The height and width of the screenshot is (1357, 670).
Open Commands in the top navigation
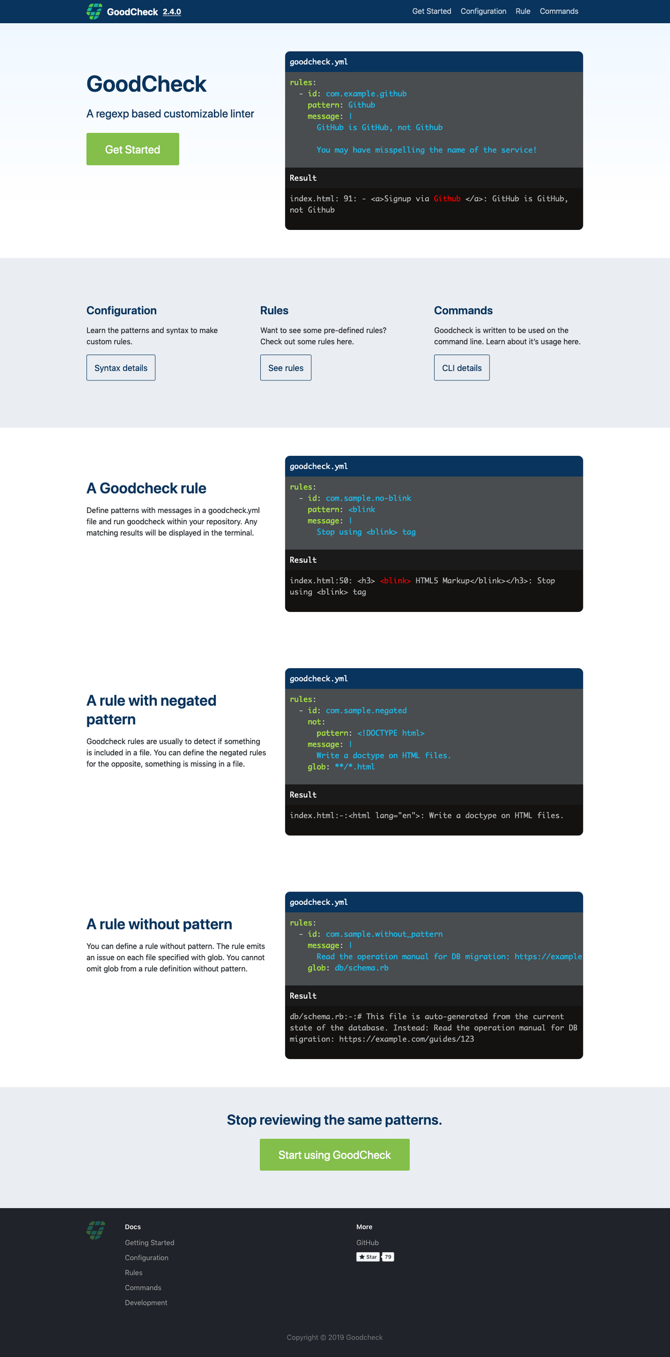(559, 11)
